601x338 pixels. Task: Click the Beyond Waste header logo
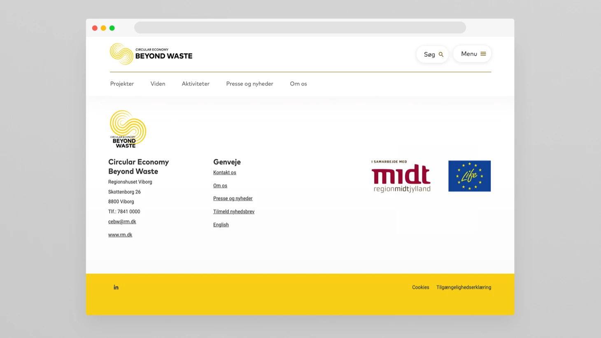point(151,54)
